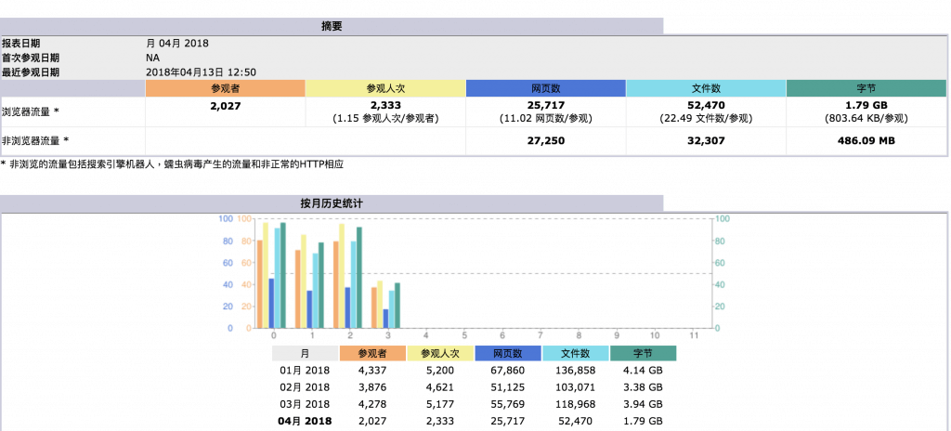This screenshot has width=951, height=431.
Task: Click the 67,860 pages cell
Action: (508, 371)
